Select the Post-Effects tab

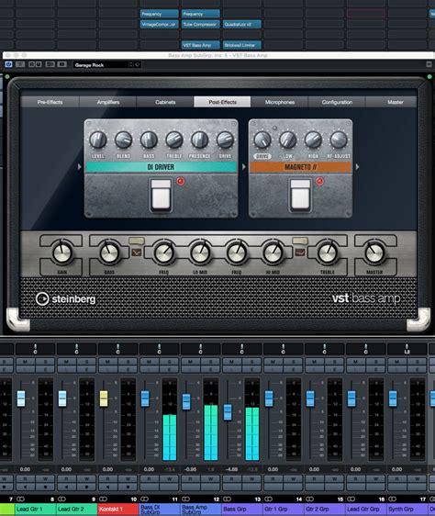222,102
